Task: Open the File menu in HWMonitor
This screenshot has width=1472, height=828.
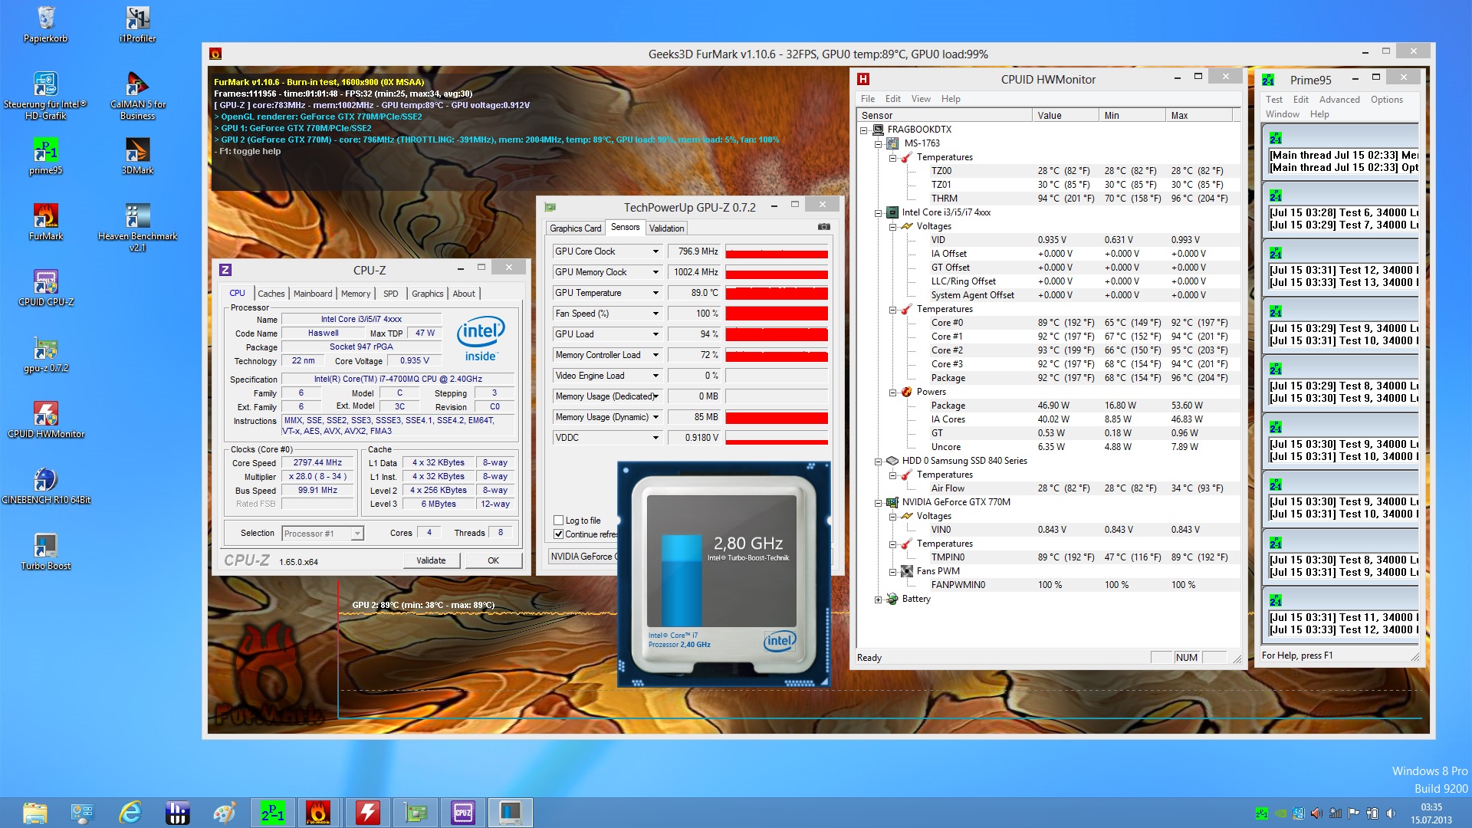Action: click(x=868, y=99)
